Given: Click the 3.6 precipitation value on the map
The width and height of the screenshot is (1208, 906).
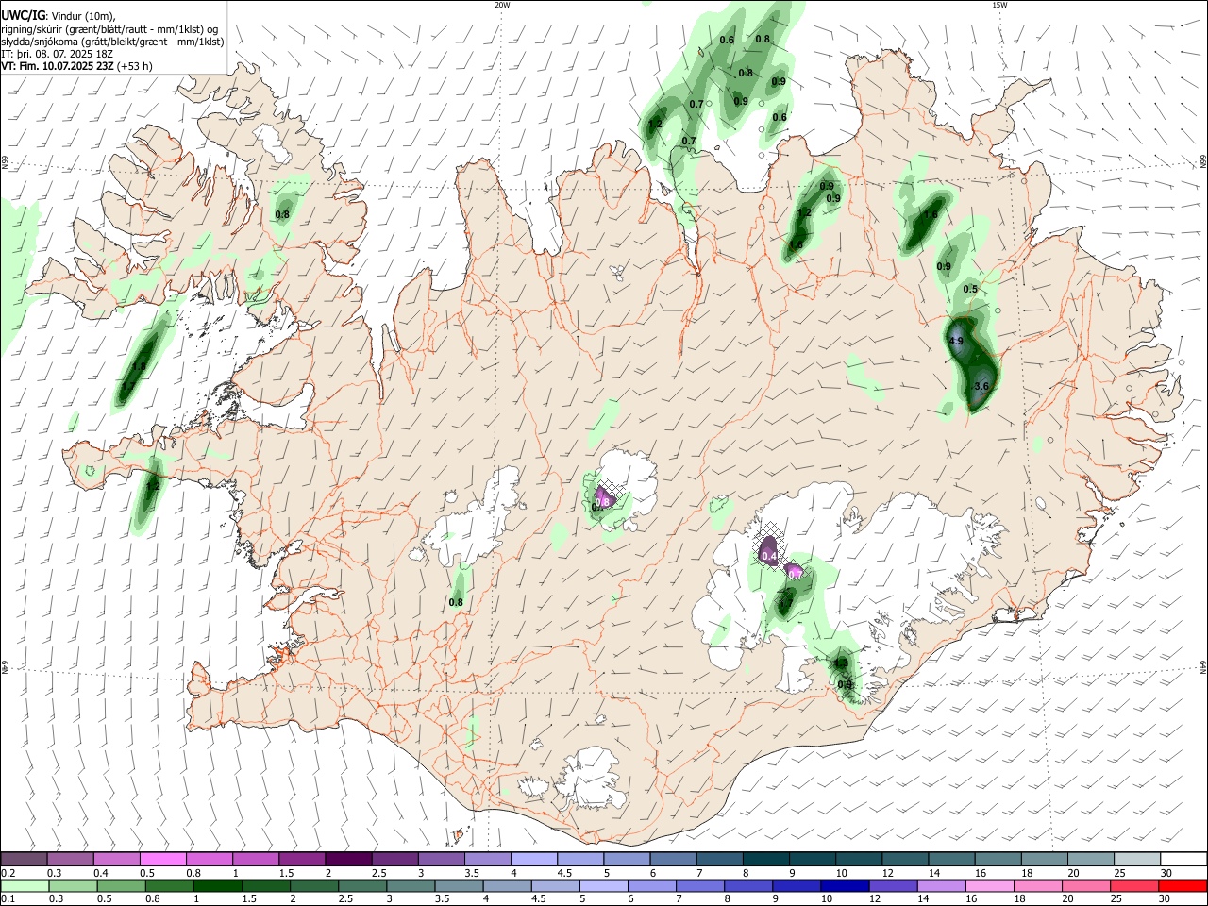Looking at the screenshot, I should 981,386.
